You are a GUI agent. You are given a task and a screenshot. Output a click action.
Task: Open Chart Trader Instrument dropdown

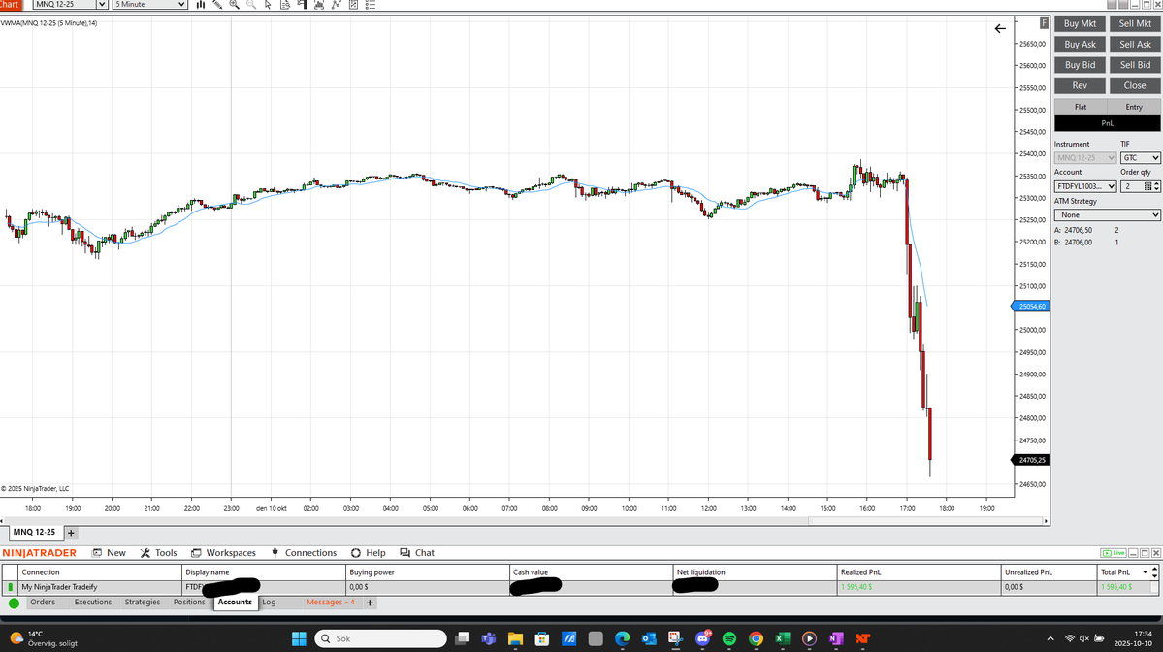coord(1085,158)
